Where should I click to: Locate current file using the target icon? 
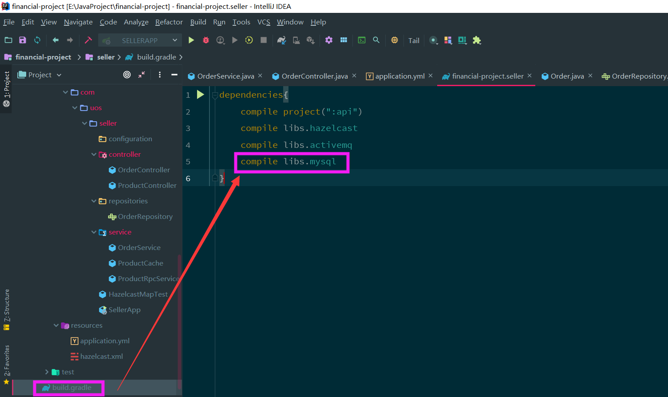pos(127,75)
